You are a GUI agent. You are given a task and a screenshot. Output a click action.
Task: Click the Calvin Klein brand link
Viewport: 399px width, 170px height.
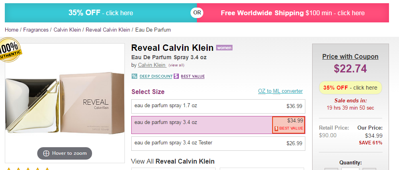(152, 65)
